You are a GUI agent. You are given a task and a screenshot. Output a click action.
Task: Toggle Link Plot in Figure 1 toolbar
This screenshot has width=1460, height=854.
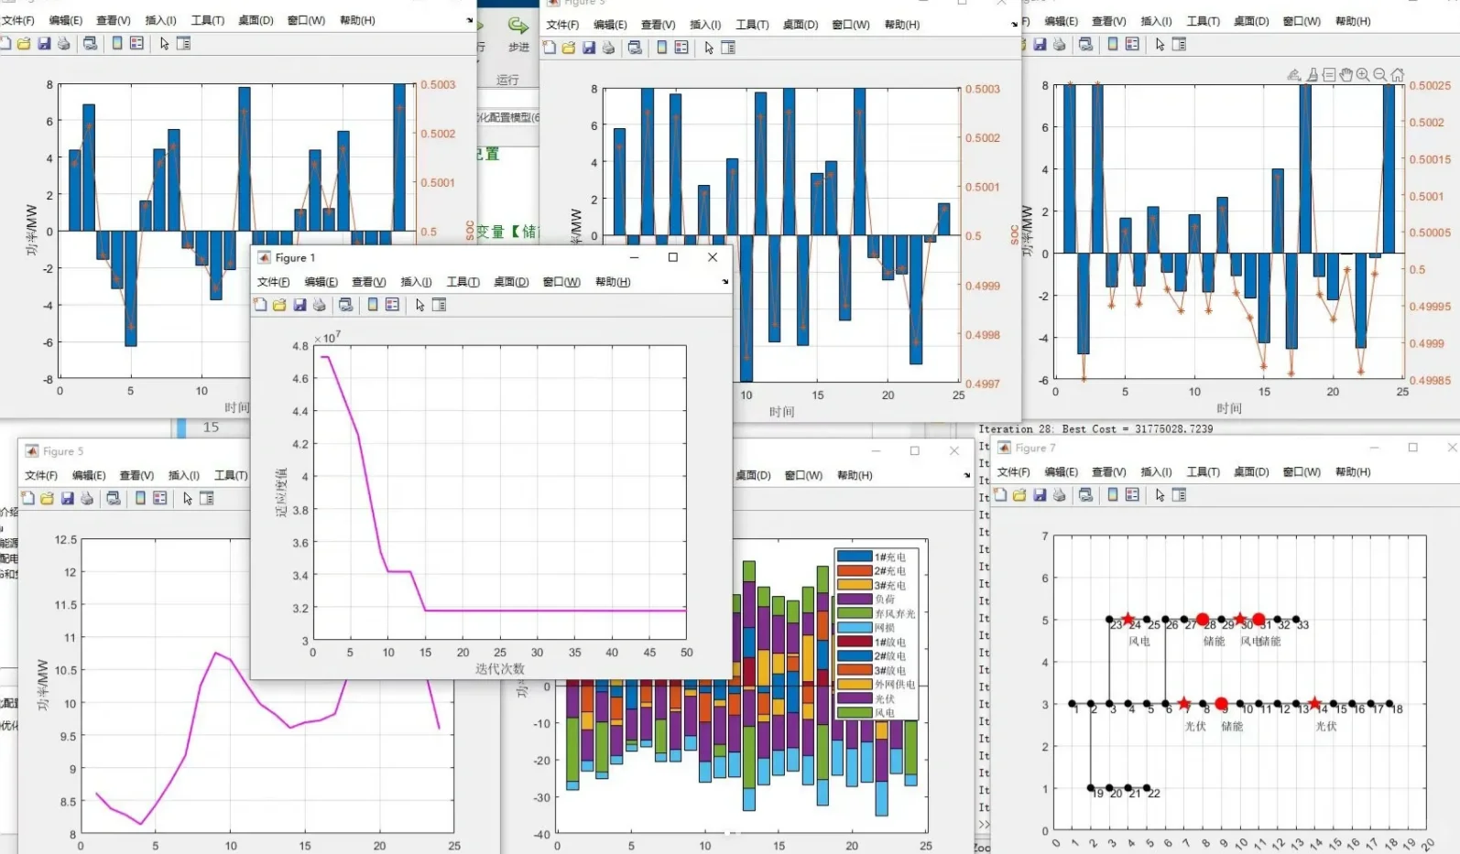pos(345,305)
